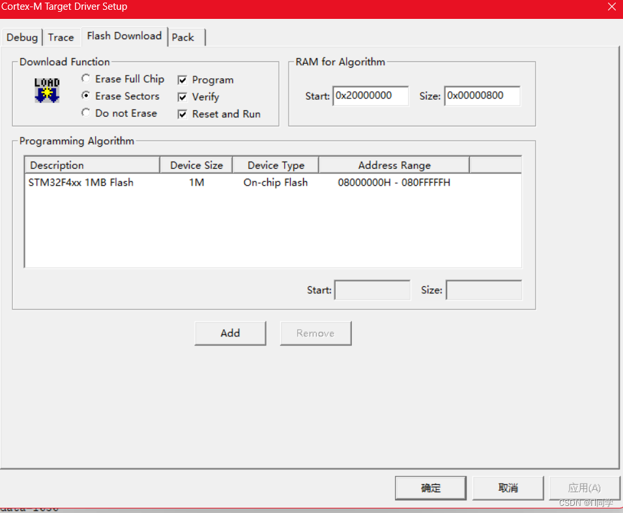
Task: Click the Remove button
Action: click(x=315, y=333)
